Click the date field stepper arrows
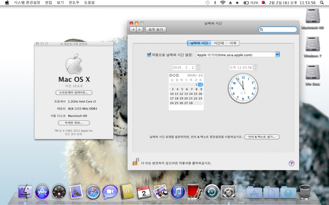 click(x=198, y=67)
